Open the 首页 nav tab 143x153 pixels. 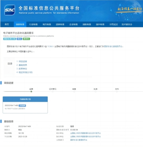7,24
